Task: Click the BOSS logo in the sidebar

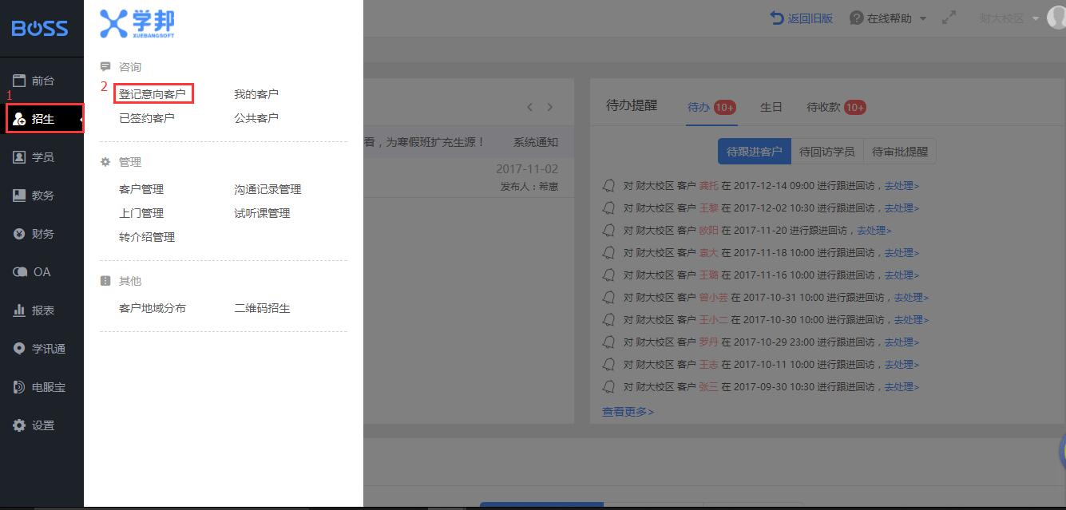Action: tap(40, 29)
